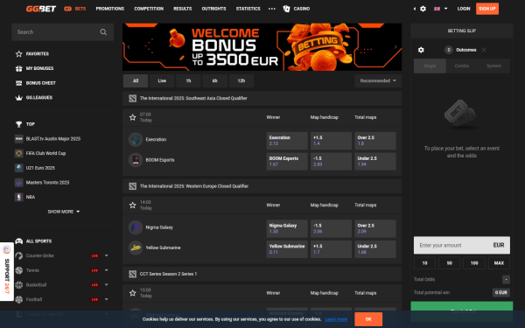This screenshot has width=525, height=328.
Task: Open Competition menu item
Action: click(x=149, y=9)
